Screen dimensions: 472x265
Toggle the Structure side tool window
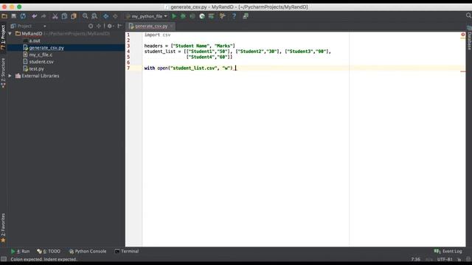(3, 72)
